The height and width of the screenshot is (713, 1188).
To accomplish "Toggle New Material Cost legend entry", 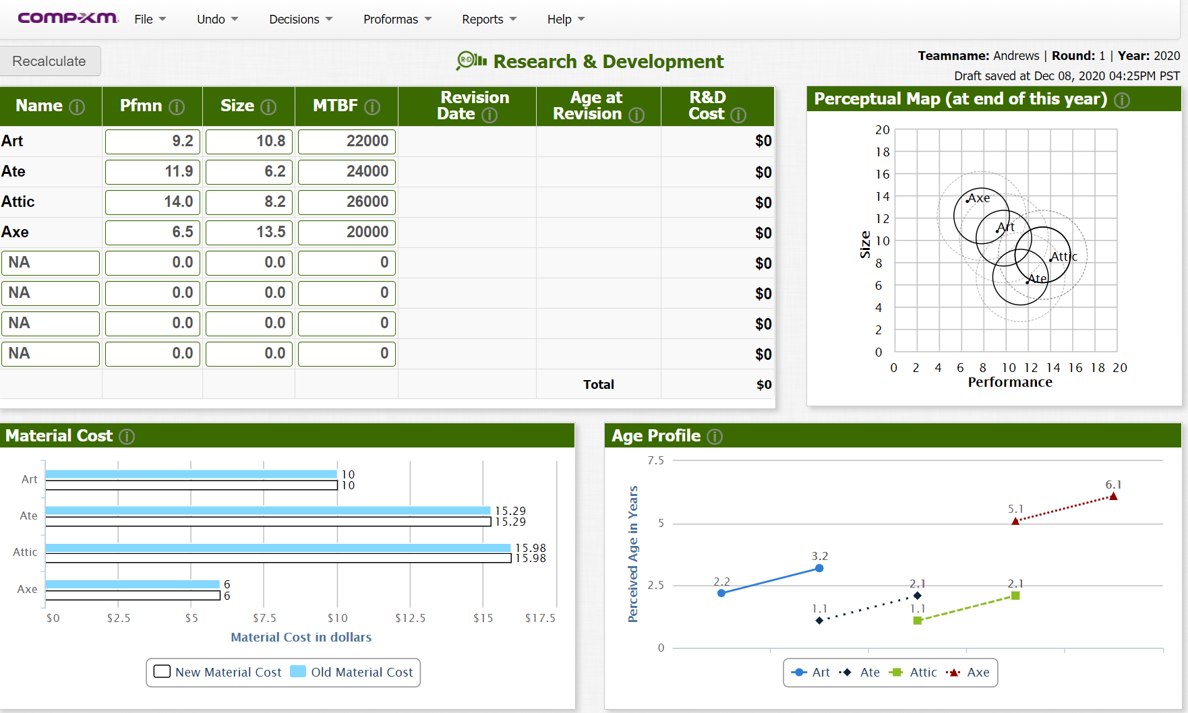I will tap(217, 672).
